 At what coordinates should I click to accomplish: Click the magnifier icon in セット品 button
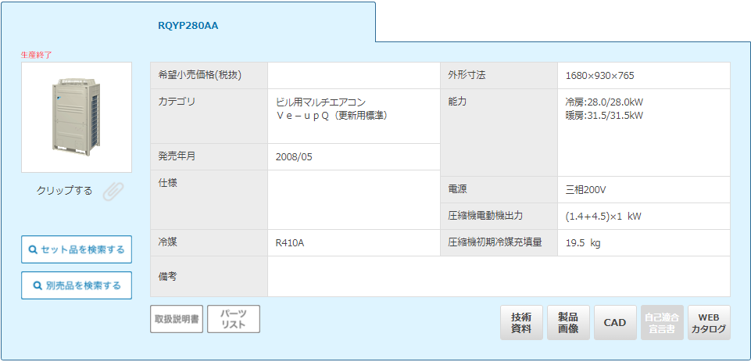click(33, 250)
